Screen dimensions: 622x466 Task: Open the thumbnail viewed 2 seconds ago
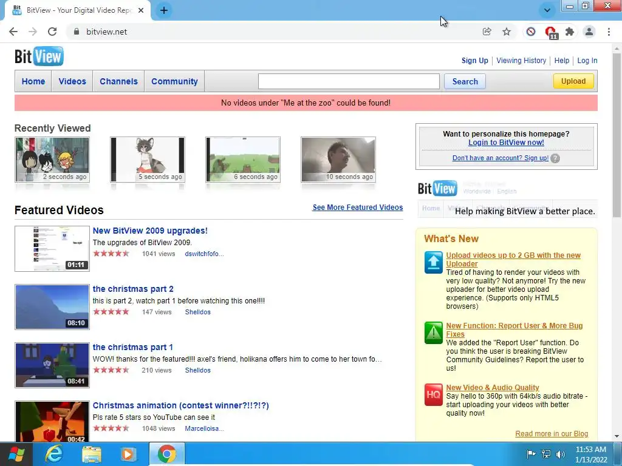click(x=52, y=160)
